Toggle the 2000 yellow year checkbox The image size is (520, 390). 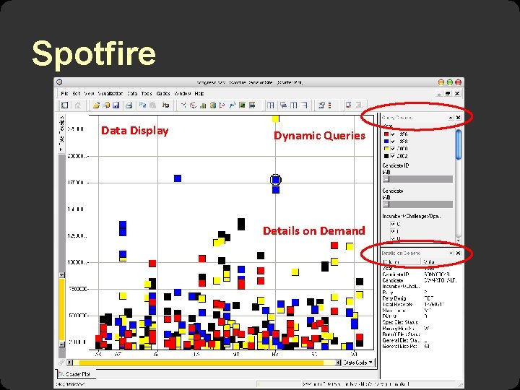click(393, 149)
